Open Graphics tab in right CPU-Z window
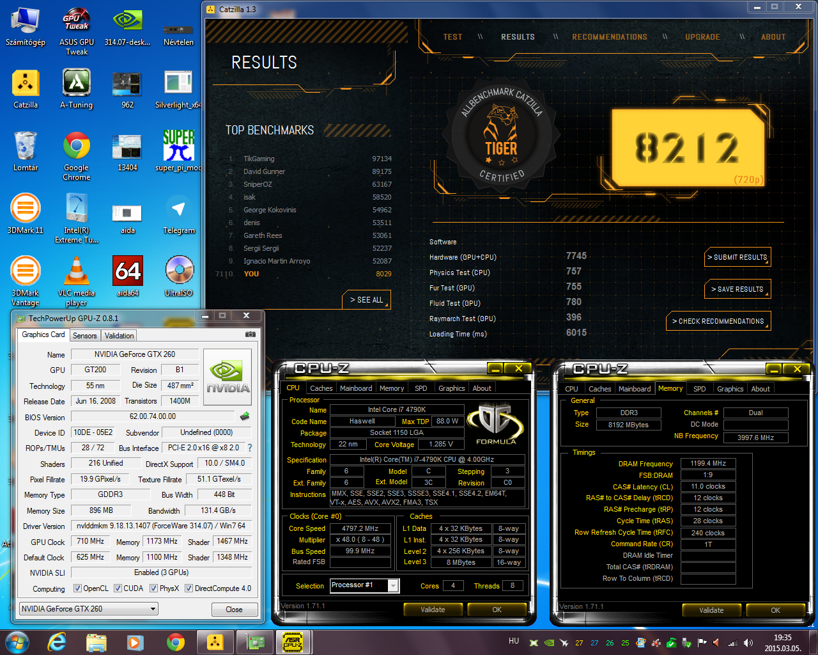Screen dimensions: 818x655 730,389
